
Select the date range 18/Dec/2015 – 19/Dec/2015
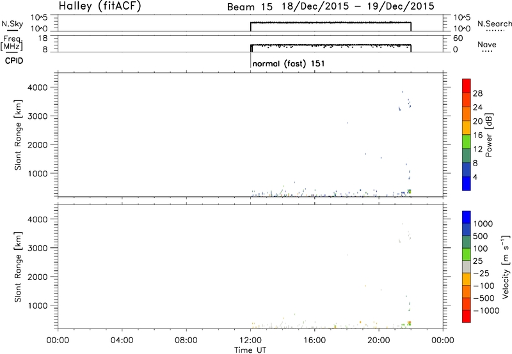click(x=358, y=6)
